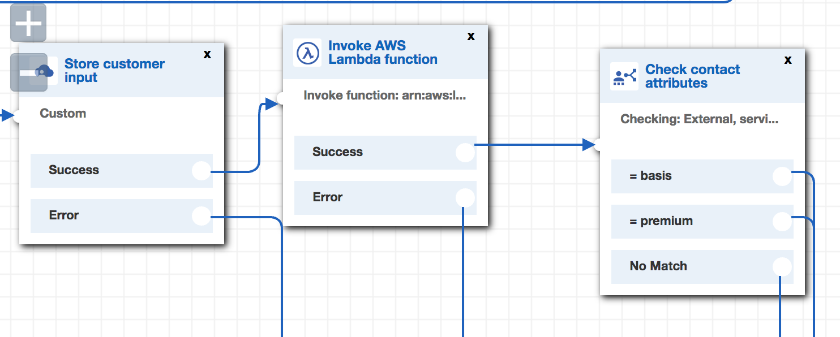Open the Invoke AWS Lambda function title

383,53
